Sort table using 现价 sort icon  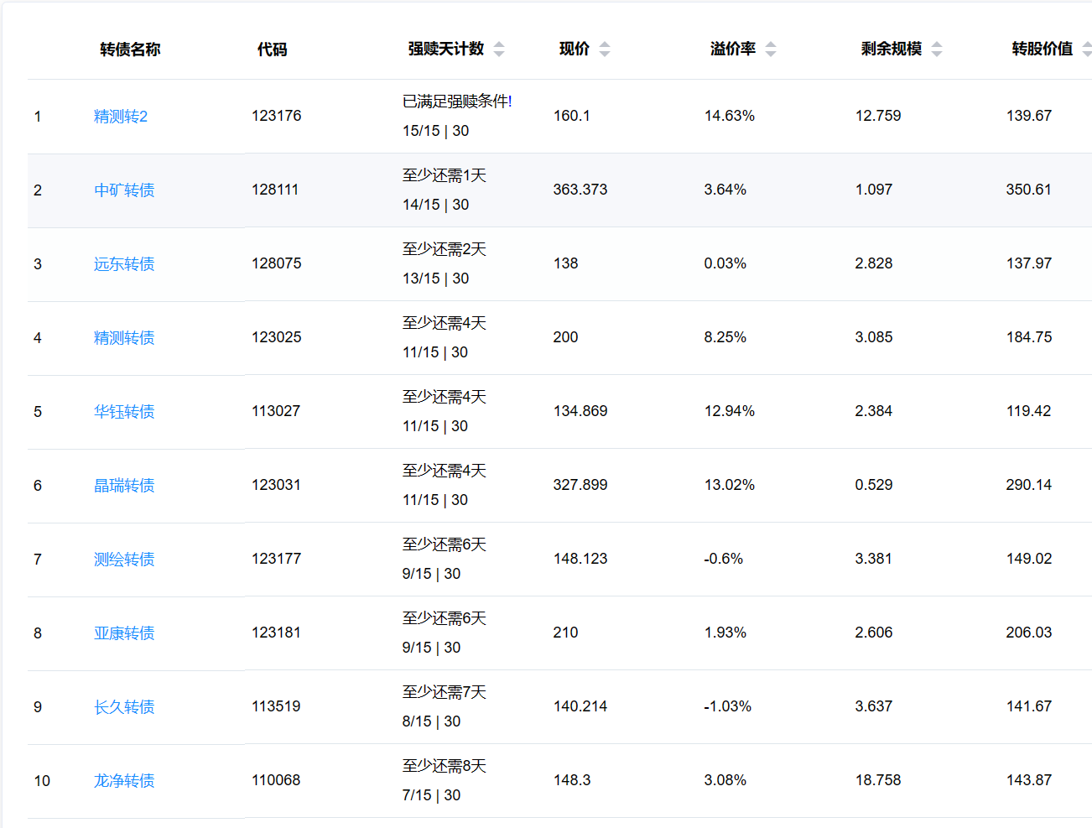605,49
